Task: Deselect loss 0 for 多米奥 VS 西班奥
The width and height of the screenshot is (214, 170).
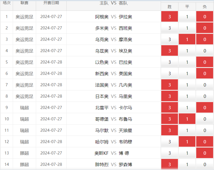Action: [205, 28]
